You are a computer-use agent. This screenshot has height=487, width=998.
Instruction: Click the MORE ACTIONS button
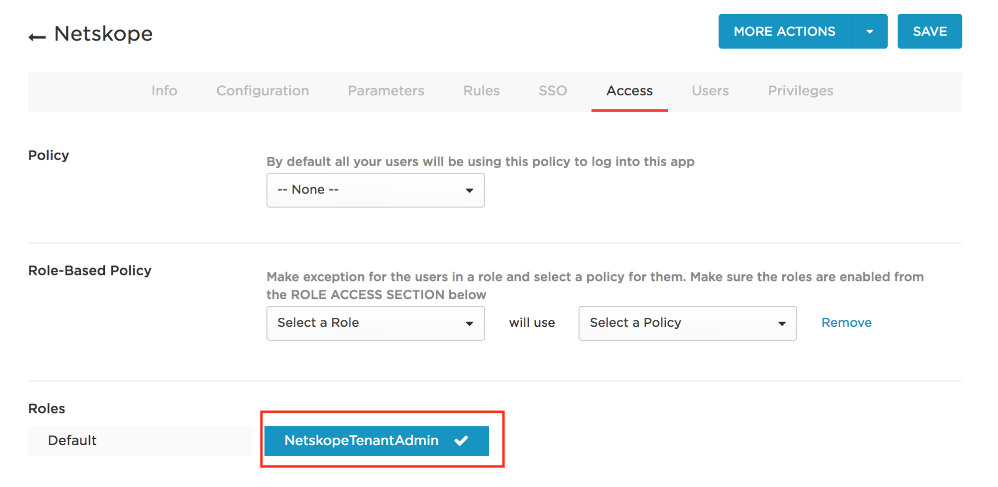(784, 31)
